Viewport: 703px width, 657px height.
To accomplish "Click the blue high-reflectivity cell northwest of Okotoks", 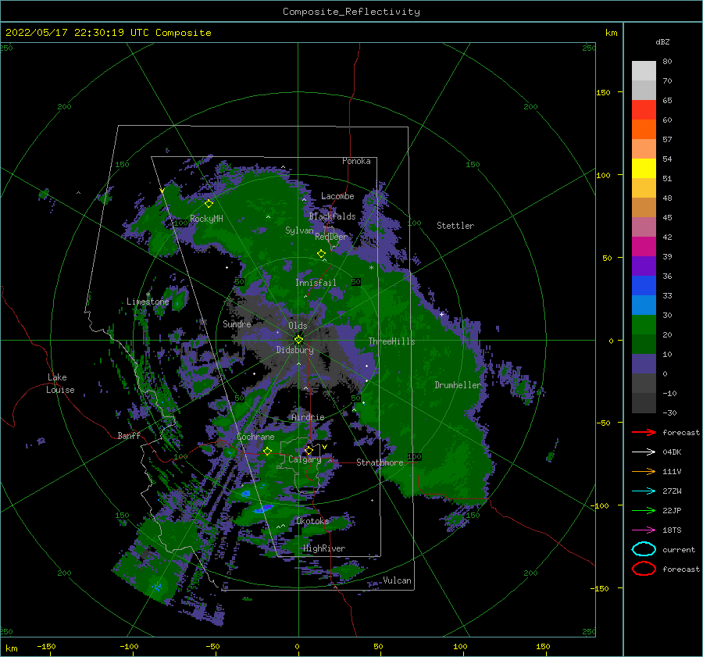I will click(x=264, y=509).
